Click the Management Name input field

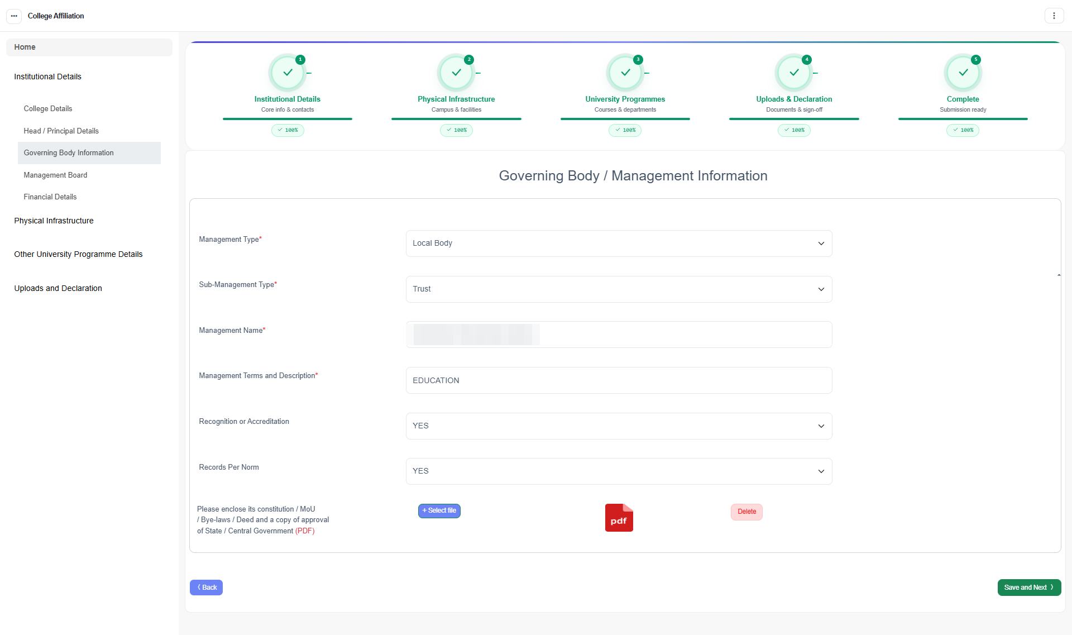[x=619, y=335]
